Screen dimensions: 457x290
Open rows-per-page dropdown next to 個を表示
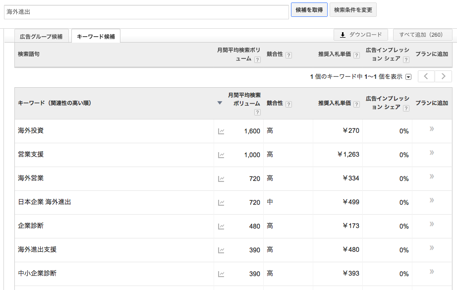(x=408, y=77)
